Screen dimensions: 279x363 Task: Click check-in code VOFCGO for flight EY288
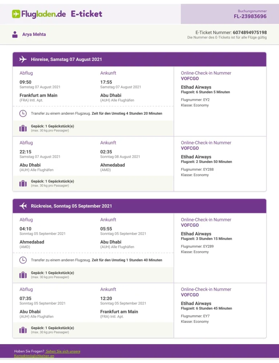(x=190, y=148)
